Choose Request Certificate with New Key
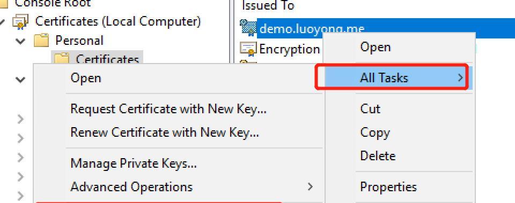The height and width of the screenshot is (203, 515). click(168, 109)
